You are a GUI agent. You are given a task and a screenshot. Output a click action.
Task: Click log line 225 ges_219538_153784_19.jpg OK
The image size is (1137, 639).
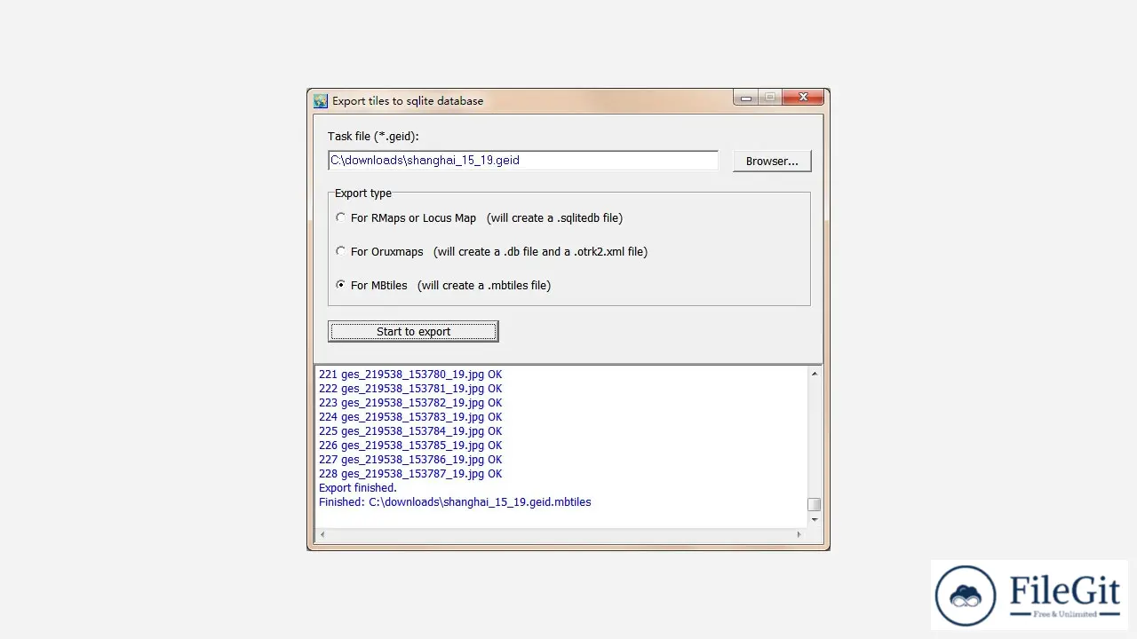410,431
